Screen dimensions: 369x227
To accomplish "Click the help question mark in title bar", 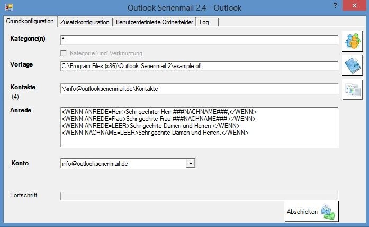I will (x=335, y=5).
